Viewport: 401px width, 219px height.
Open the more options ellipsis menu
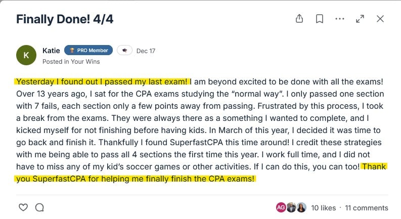340,19
